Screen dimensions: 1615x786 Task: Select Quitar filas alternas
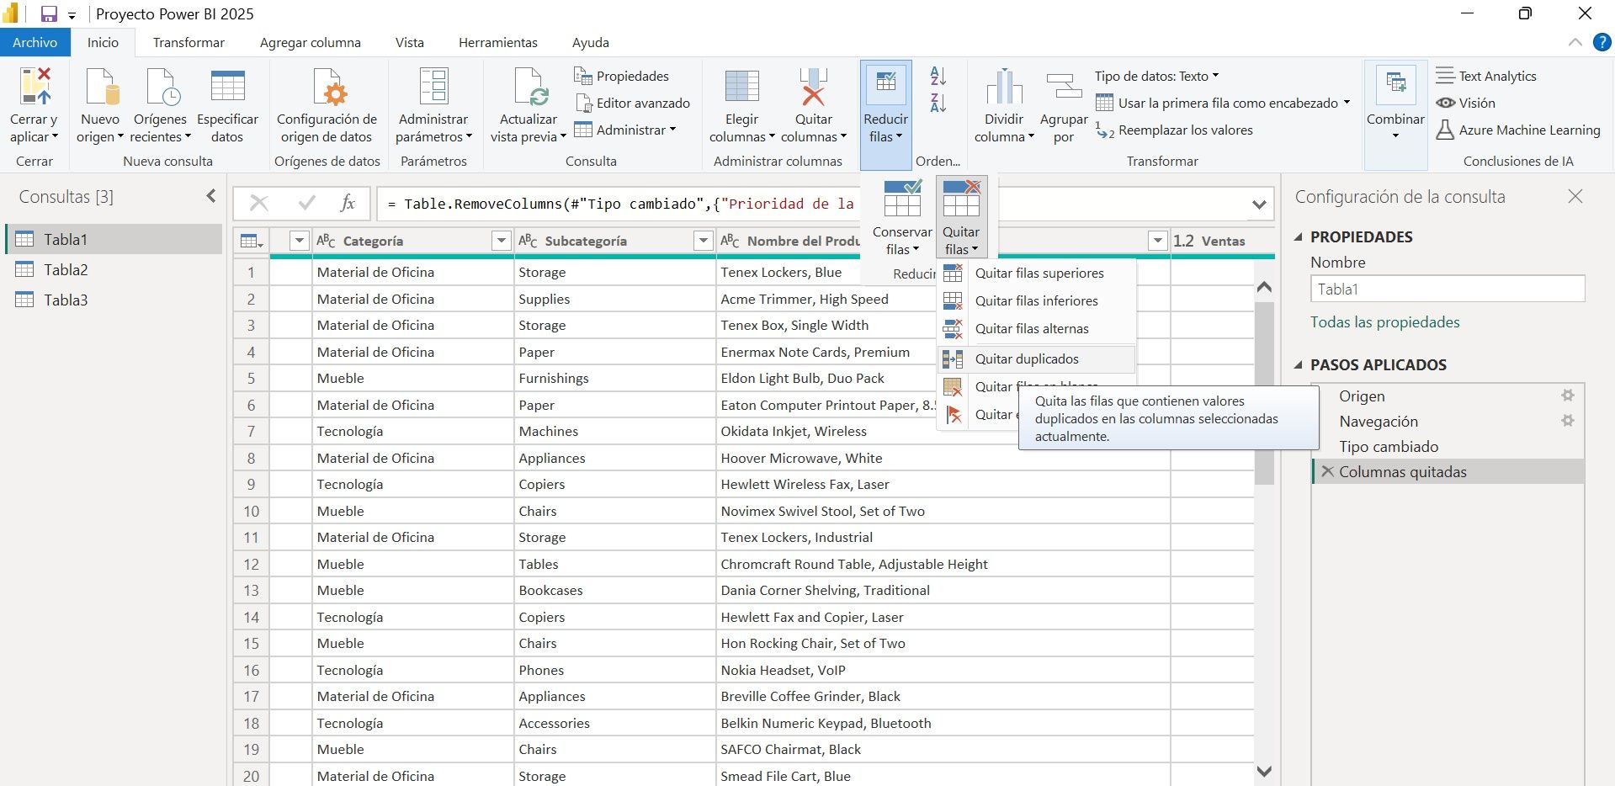pyautogui.click(x=1037, y=328)
